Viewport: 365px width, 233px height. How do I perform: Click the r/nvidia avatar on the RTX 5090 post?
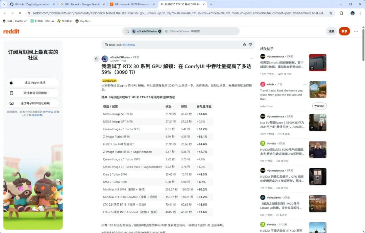(x=263, y=144)
